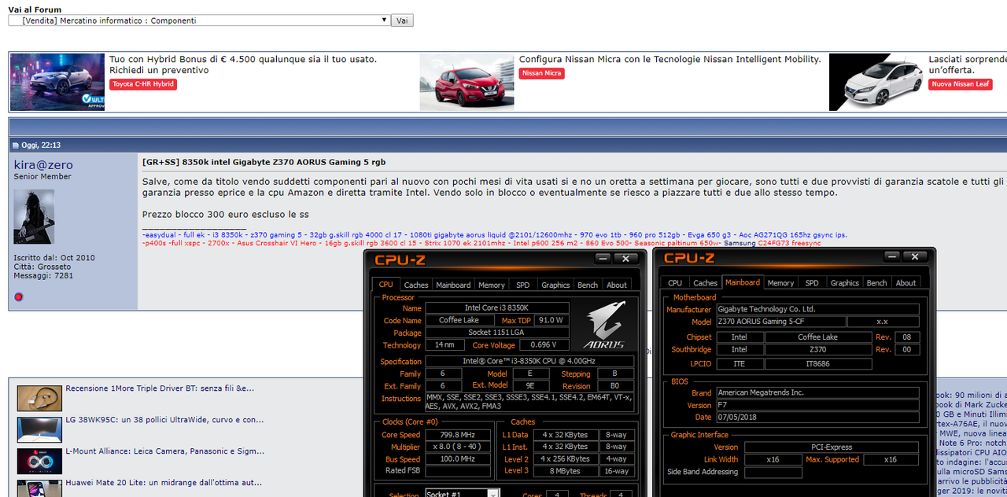Click kira@zero avatar image
The image size is (1007, 497).
[x=34, y=216]
